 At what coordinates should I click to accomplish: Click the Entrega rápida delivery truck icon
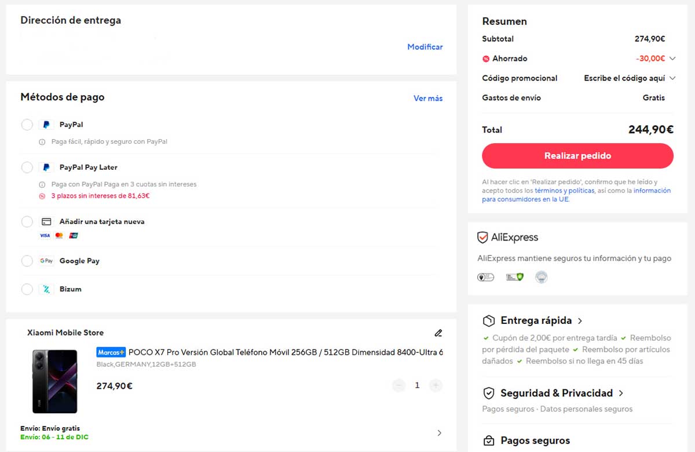488,320
